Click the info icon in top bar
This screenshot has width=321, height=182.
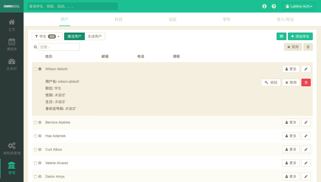pos(264,6)
